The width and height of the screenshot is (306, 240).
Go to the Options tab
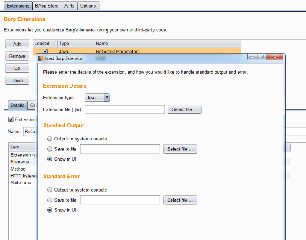[x=88, y=6]
